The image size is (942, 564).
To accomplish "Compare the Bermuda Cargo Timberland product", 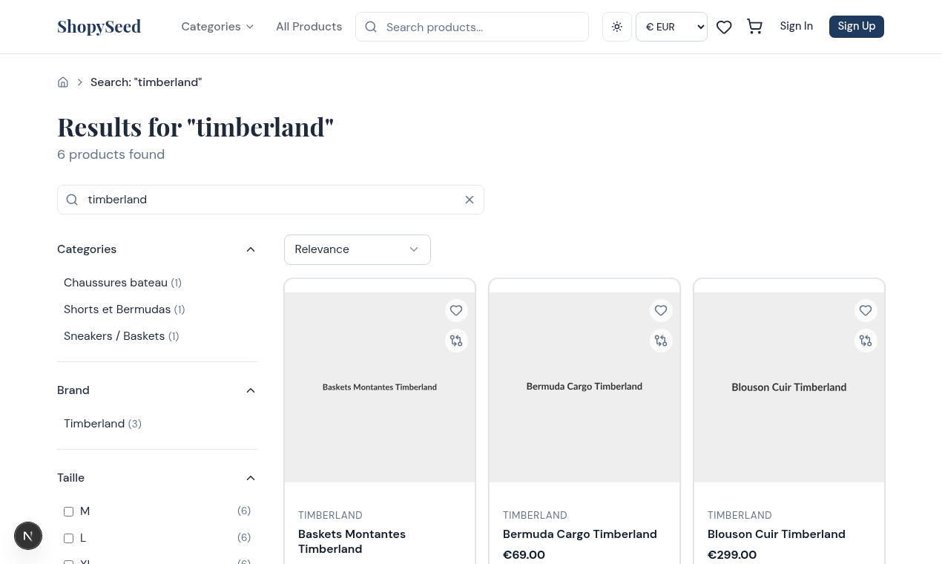I will [x=661, y=341].
